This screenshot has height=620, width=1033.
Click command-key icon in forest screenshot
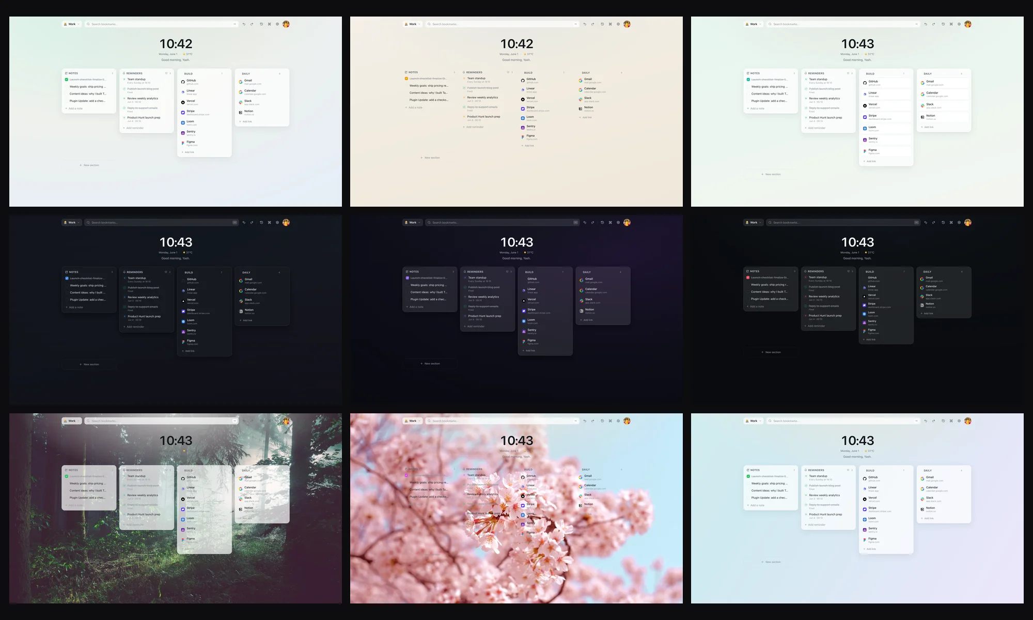[269, 421]
